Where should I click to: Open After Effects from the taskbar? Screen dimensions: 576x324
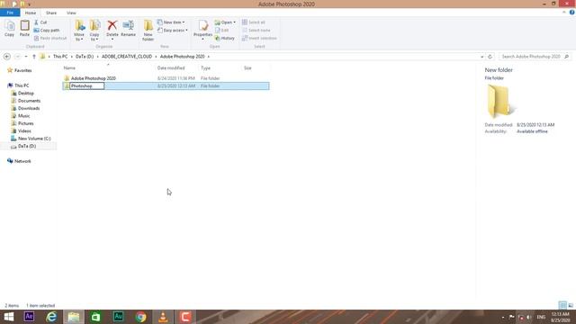coord(30,317)
